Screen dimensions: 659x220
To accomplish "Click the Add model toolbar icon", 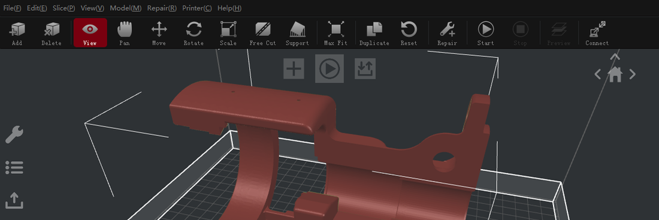I will coord(17,33).
